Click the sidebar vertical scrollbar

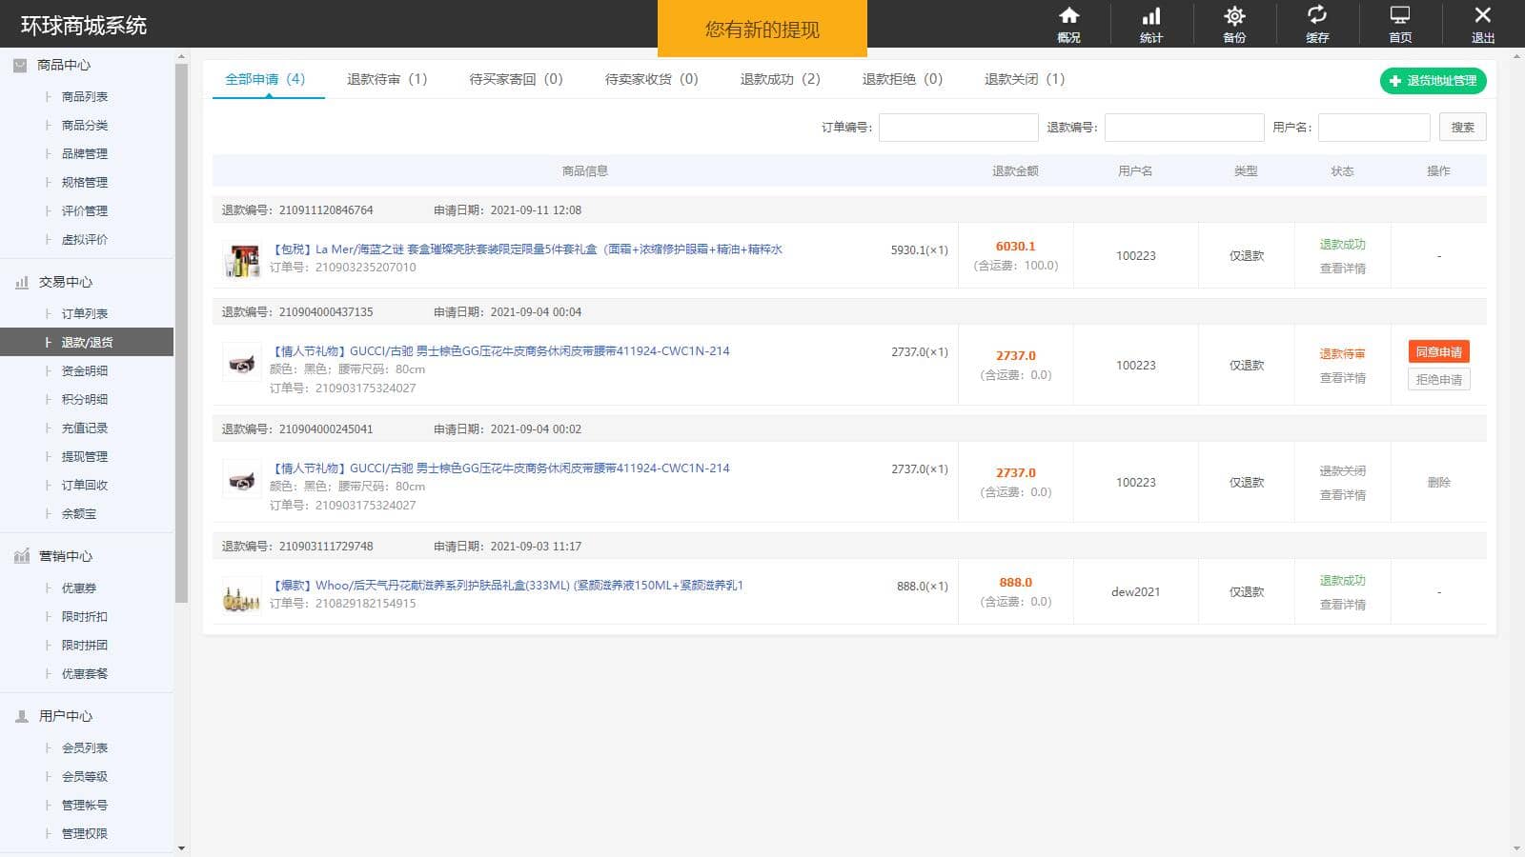click(x=181, y=333)
